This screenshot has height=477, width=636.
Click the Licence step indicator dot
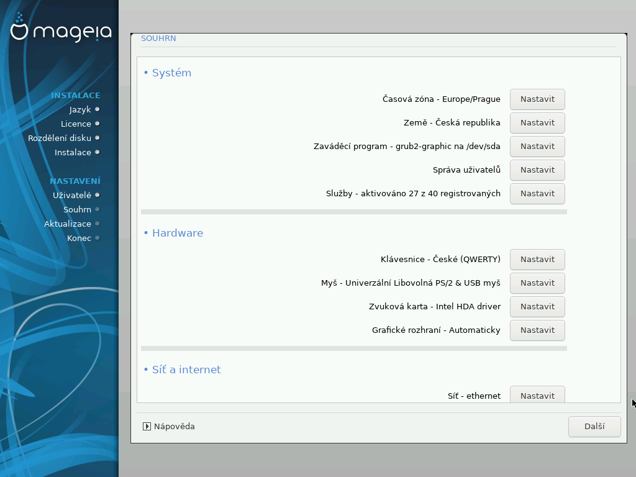click(x=98, y=124)
